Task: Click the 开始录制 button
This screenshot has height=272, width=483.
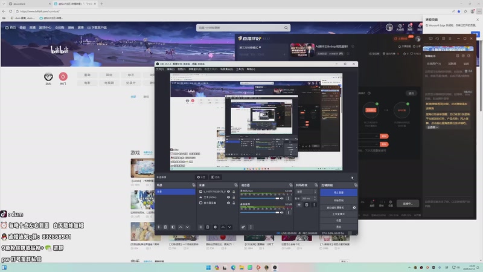Action: point(339,199)
